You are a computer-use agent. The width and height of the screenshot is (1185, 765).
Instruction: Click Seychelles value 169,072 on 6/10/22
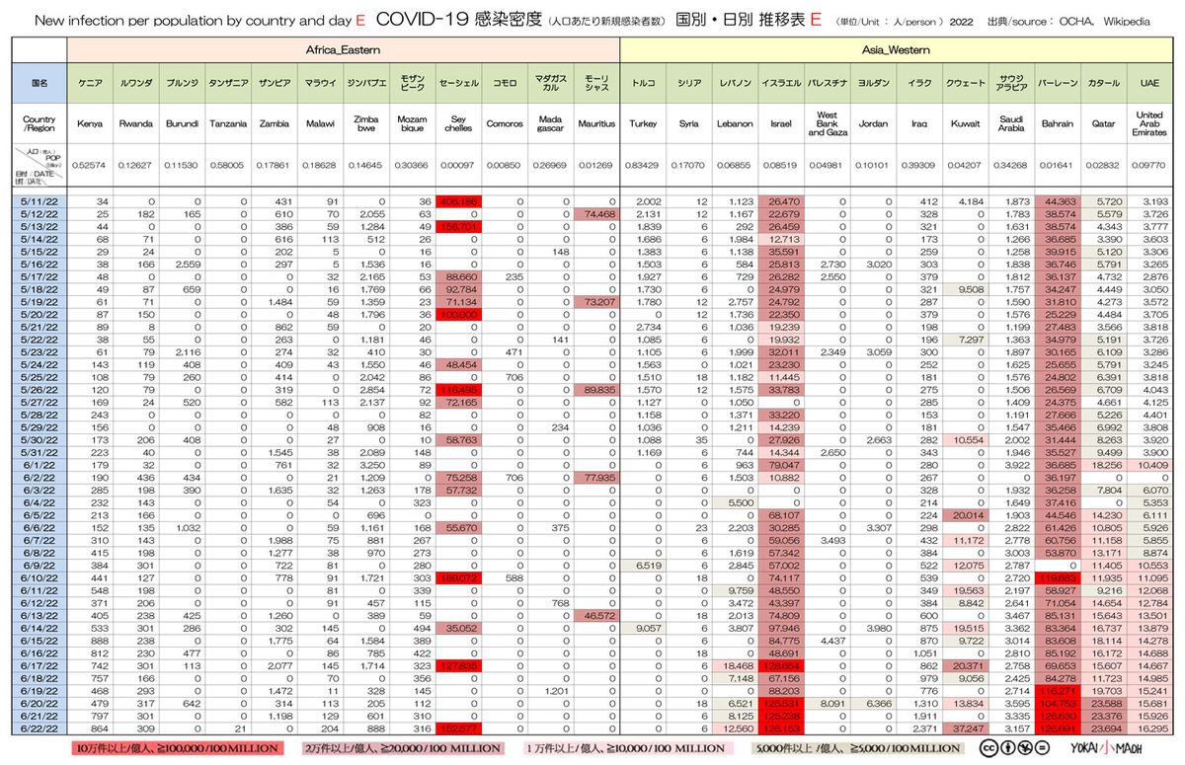pyautogui.click(x=458, y=577)
